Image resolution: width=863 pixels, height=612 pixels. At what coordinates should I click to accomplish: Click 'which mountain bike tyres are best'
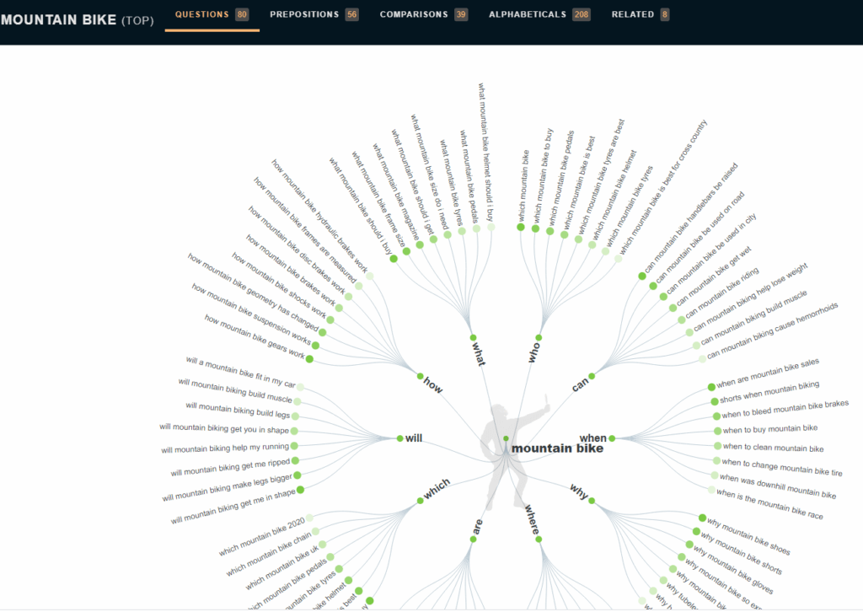pos(601,176)
